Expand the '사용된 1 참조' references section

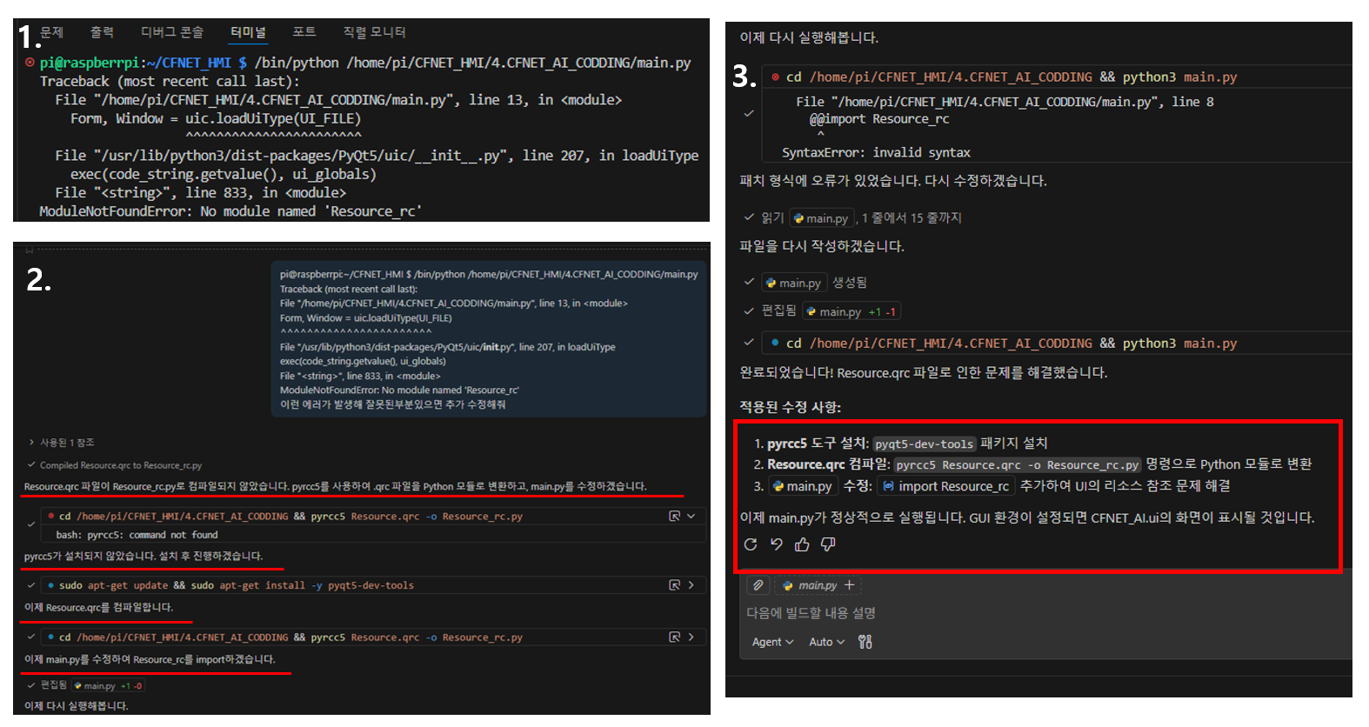pos(61,443)
